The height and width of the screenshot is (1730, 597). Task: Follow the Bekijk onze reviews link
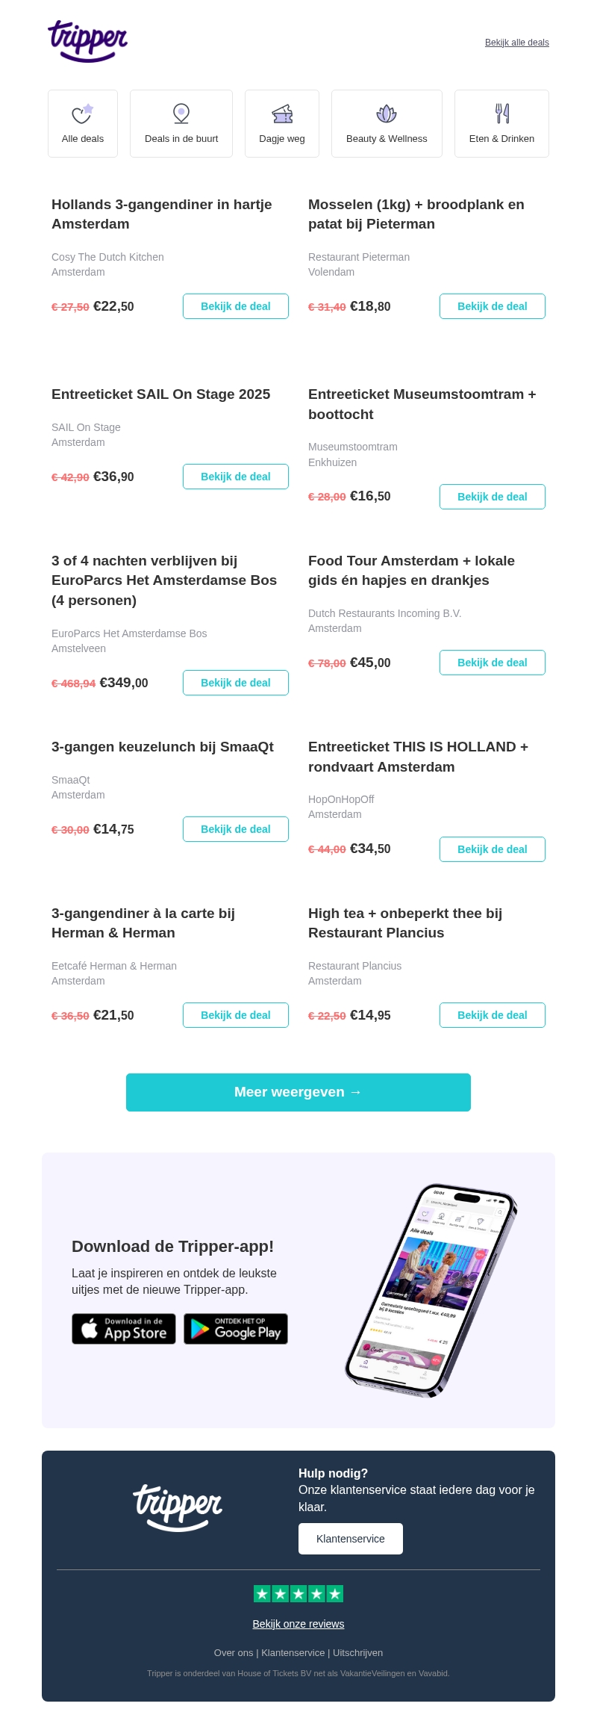(298, 1624)
